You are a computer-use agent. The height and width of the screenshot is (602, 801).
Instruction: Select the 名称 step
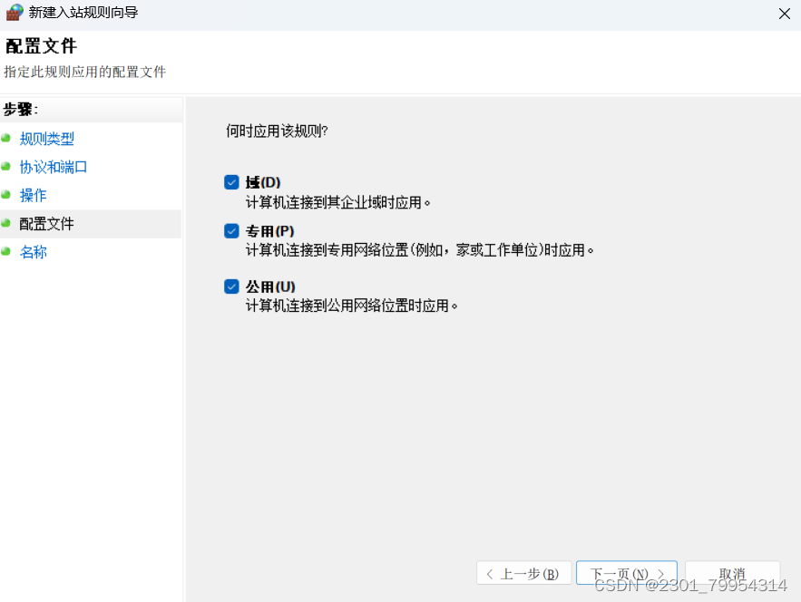[33, 252]
